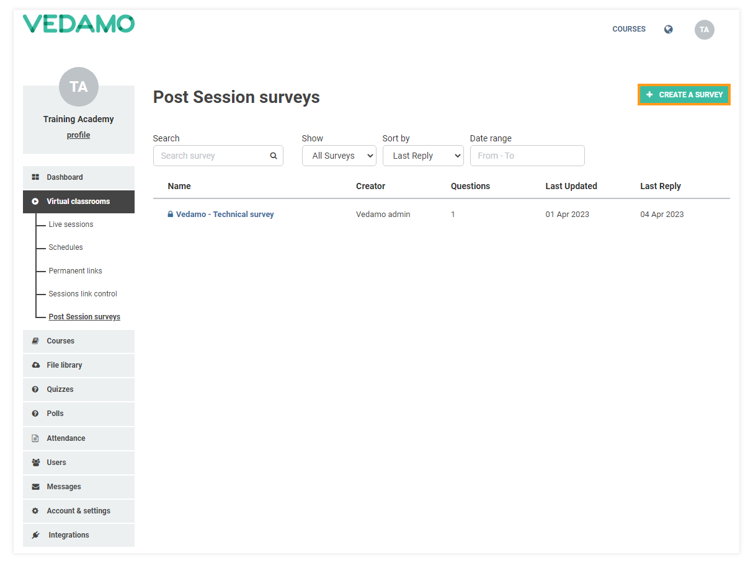The width and height of the screenshot is (753, 563).
Task: Open the TA user avatar menu in header
Action: click(x=704, y=30)
